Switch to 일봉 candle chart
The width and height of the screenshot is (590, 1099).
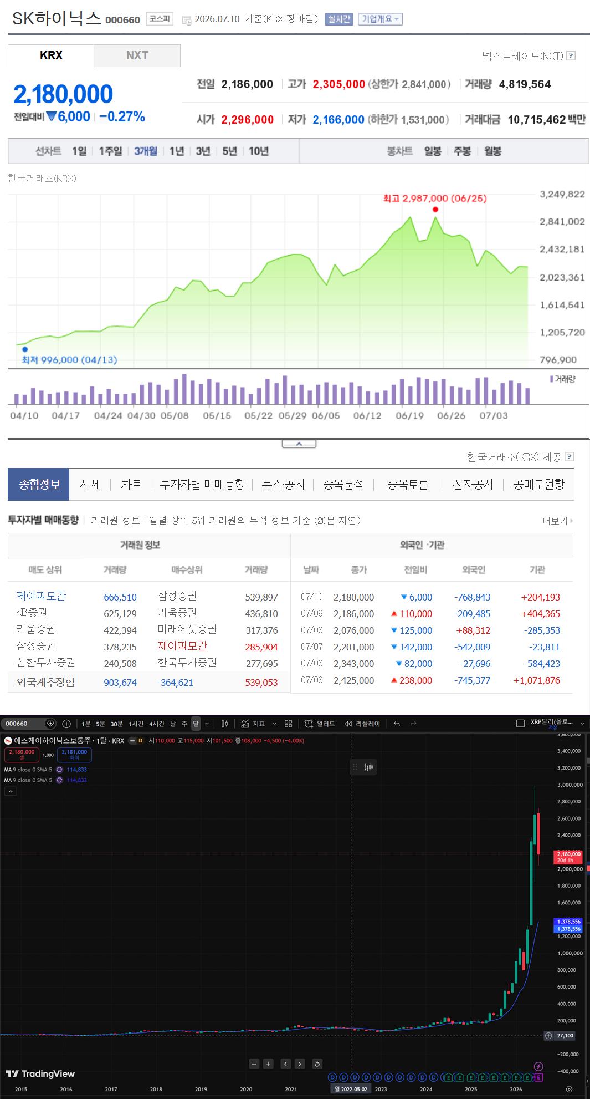pos(433,151)
